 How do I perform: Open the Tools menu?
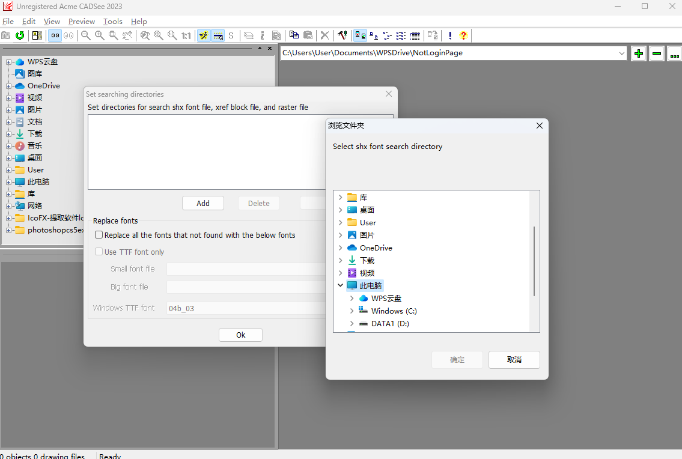pyautogui.click(x=112, y=21)
